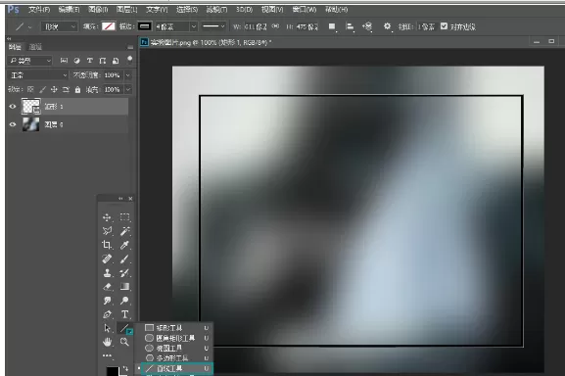The width and height of the screenshot is (565, 376).
Task: Lock image pixels with brush icon
Action: [x=42, y=89]
